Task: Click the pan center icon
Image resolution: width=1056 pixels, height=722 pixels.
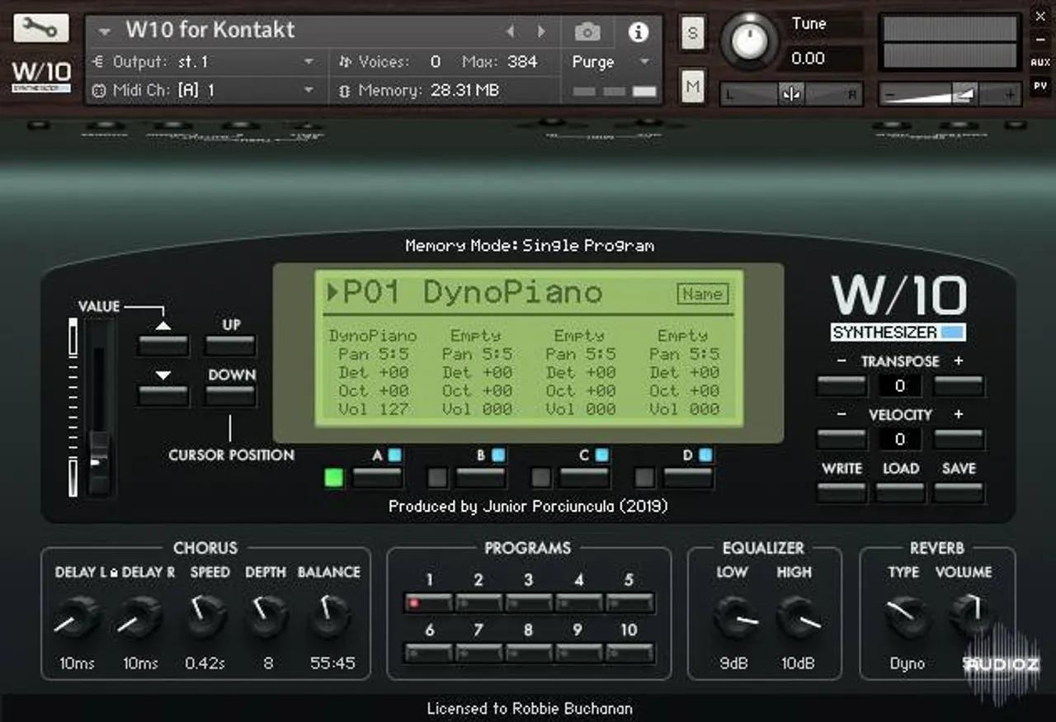Action: (791, 94)
